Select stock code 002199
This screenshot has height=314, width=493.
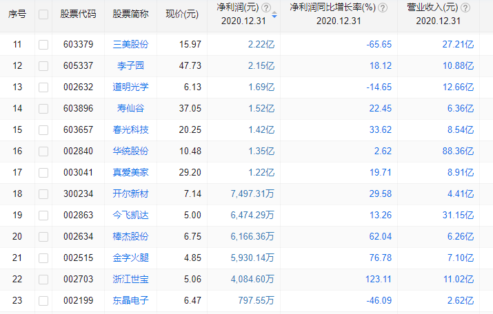pyautogui.click(x=79, y=300)
